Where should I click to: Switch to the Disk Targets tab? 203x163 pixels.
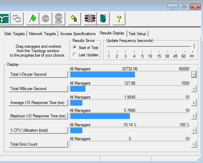[x=15, y=34]
